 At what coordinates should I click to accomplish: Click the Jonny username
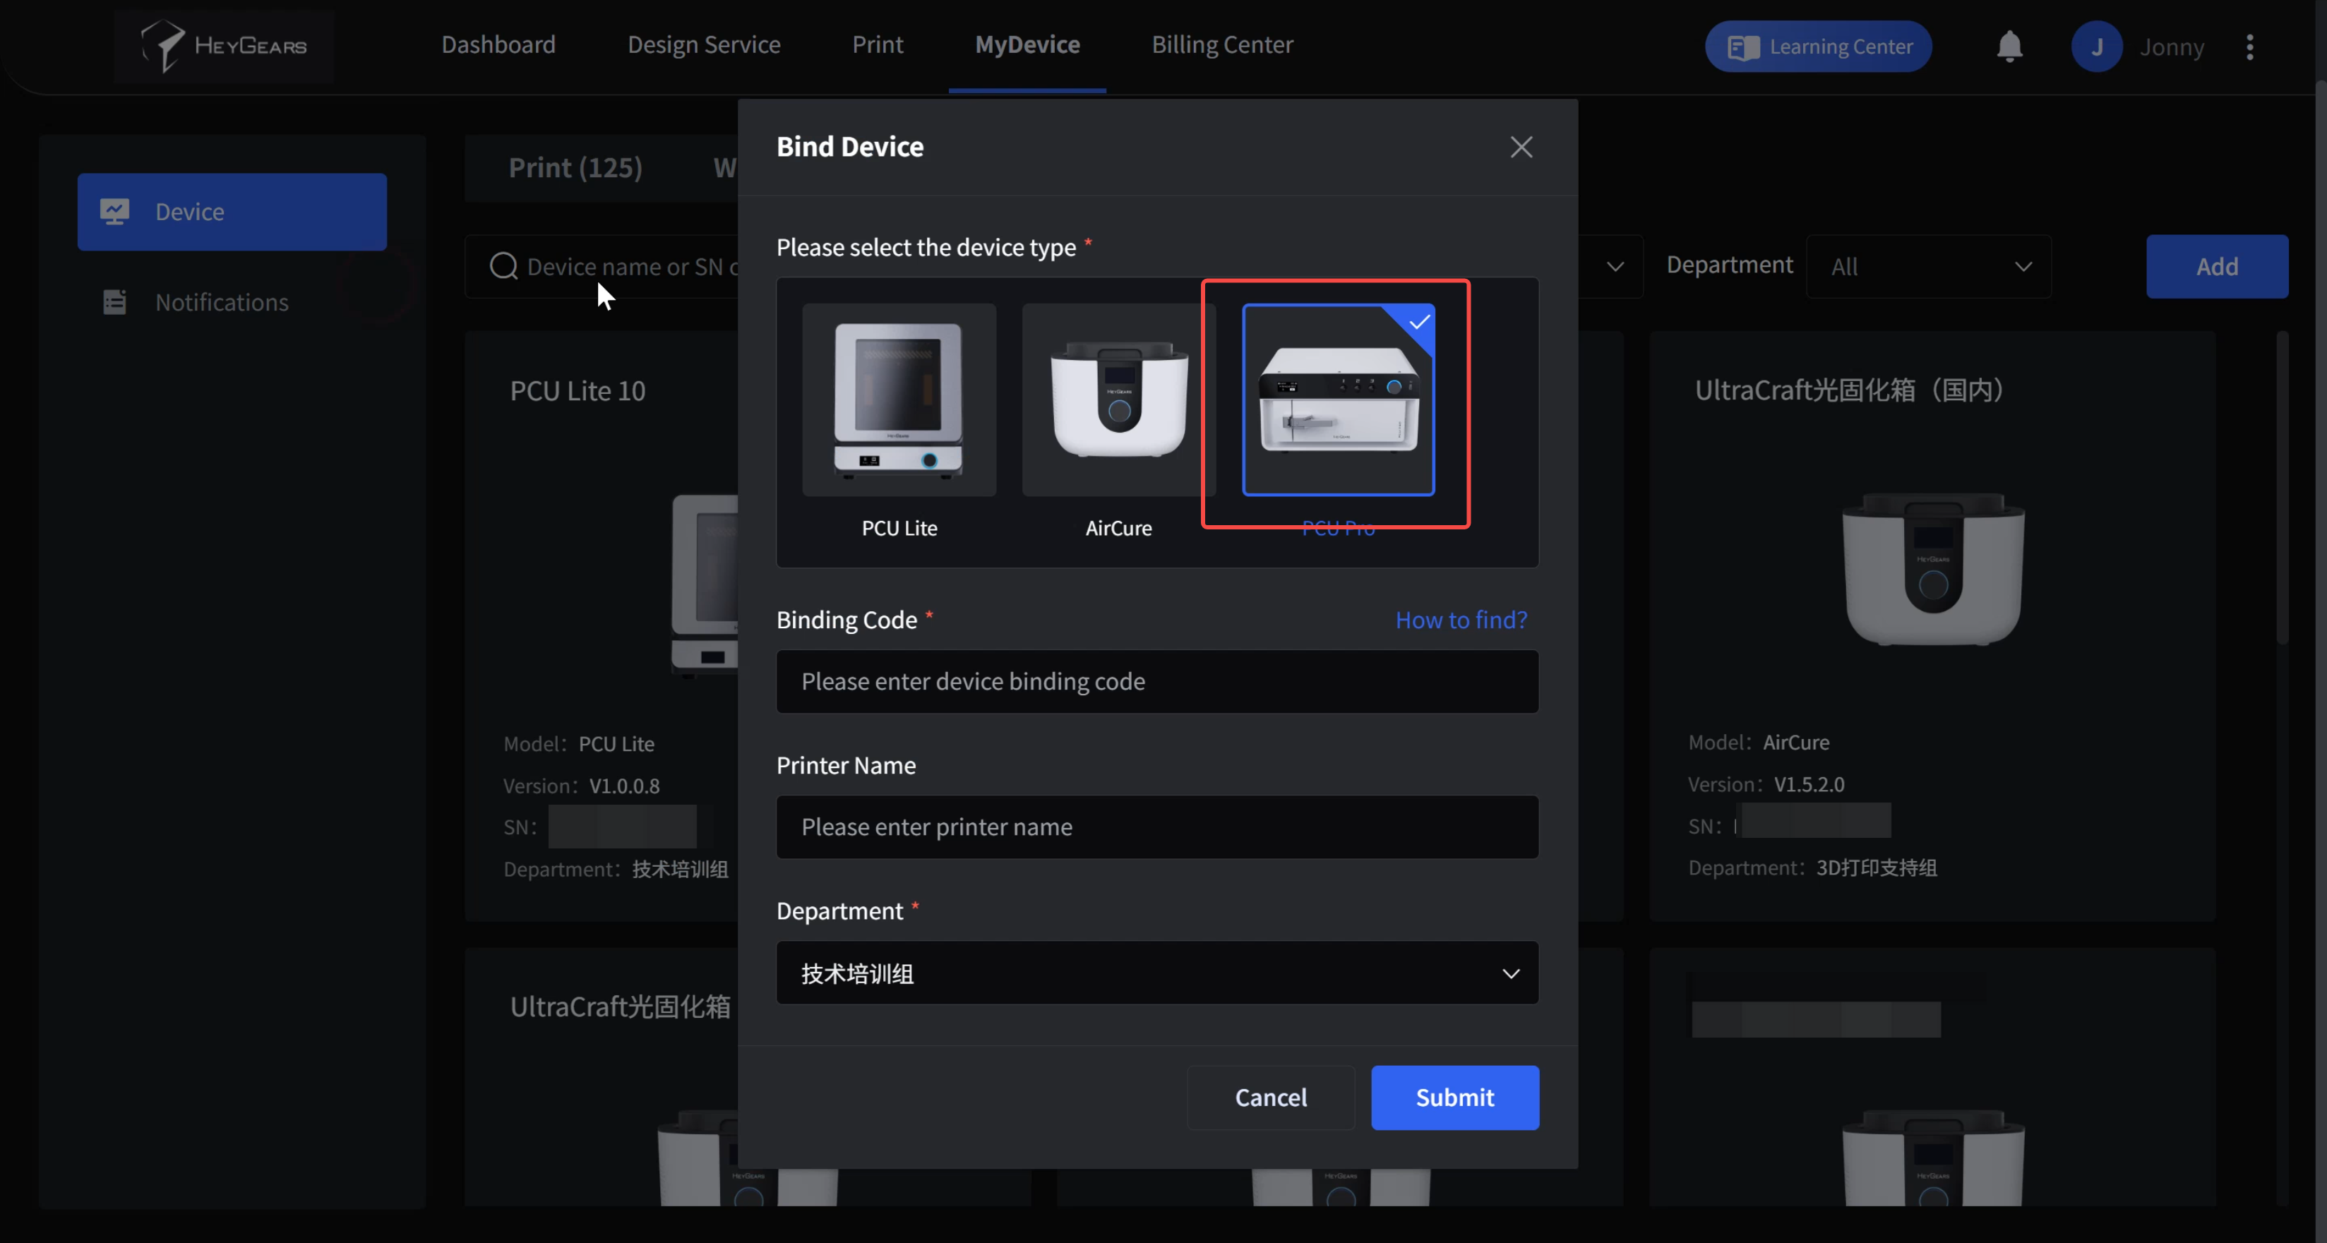coord(2172,47)
